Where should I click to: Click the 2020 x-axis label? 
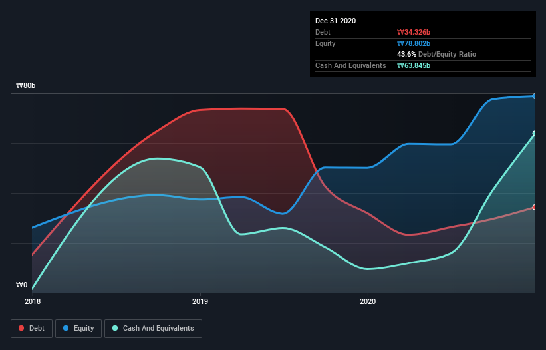pyautogui.click(x=368, y=301)
